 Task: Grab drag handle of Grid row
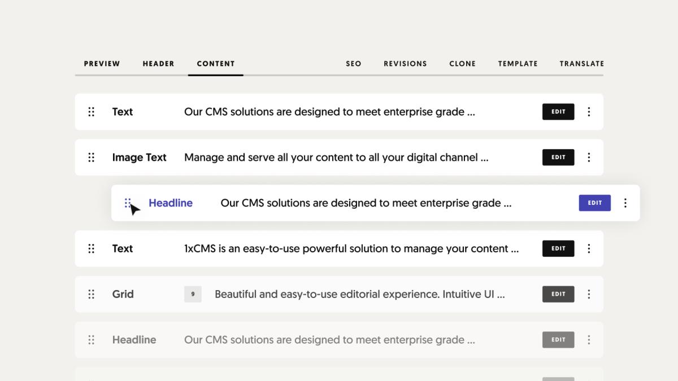92,294
